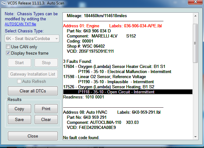Click the VCDS app icon in title bar
Viewport: 204px width, 148px height.
click(3, 3)
